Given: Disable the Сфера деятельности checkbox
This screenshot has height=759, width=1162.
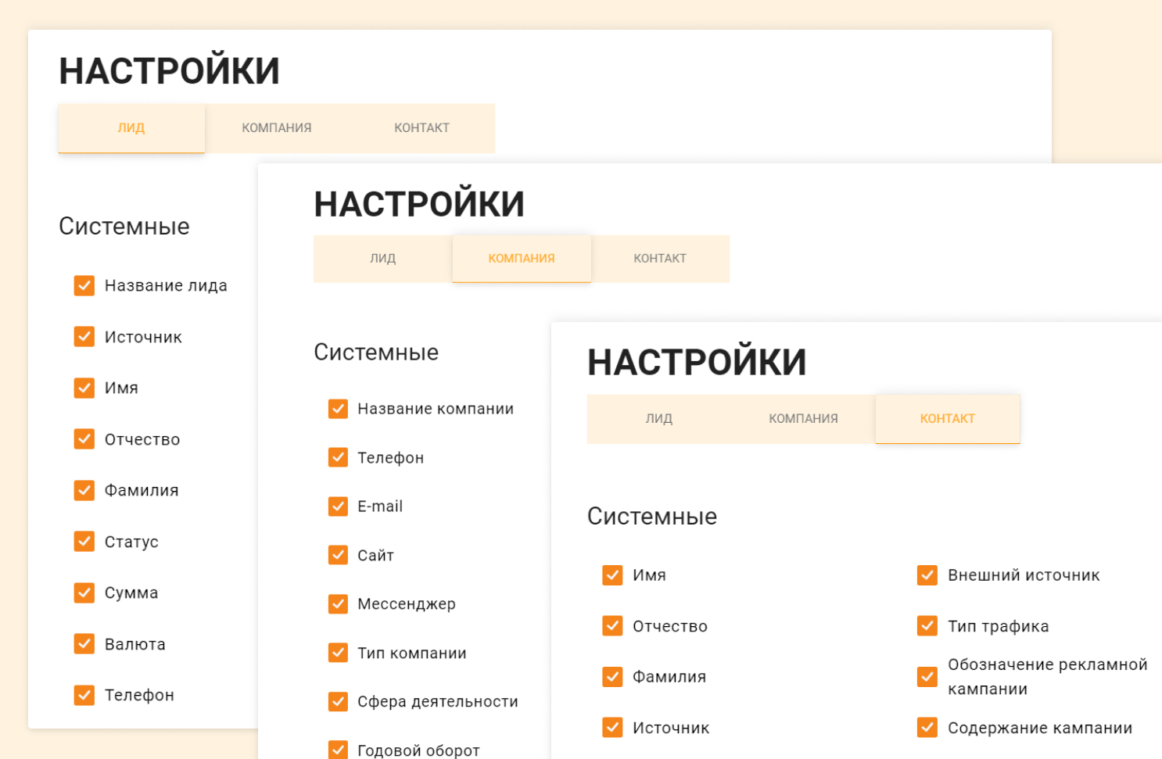Looking at the screenshot, I should (x=338, y=702).
